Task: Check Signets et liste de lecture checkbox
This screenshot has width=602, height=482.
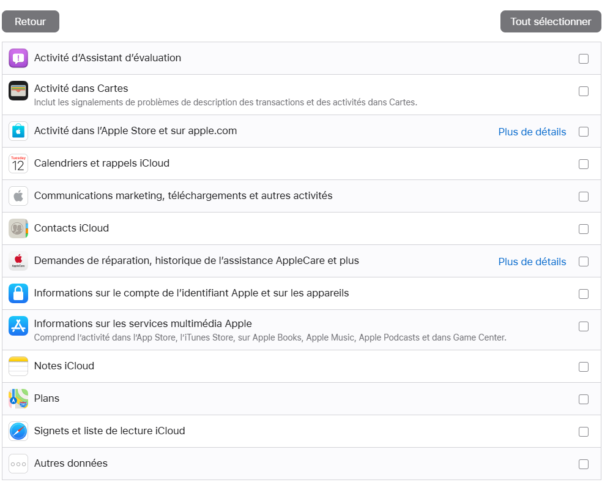Action: coord(584,432)
